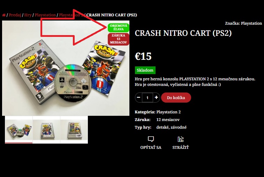Click the OPÝTAŤ SA speech bubble icon

click(151, 139)
